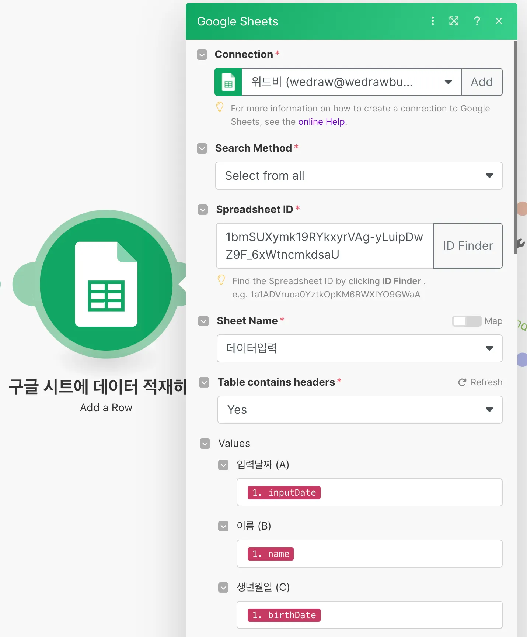Select the inputDate mapped tag
Image resolution: width=527 pixels, height=637 pixels.
click(x=284, y=493)
